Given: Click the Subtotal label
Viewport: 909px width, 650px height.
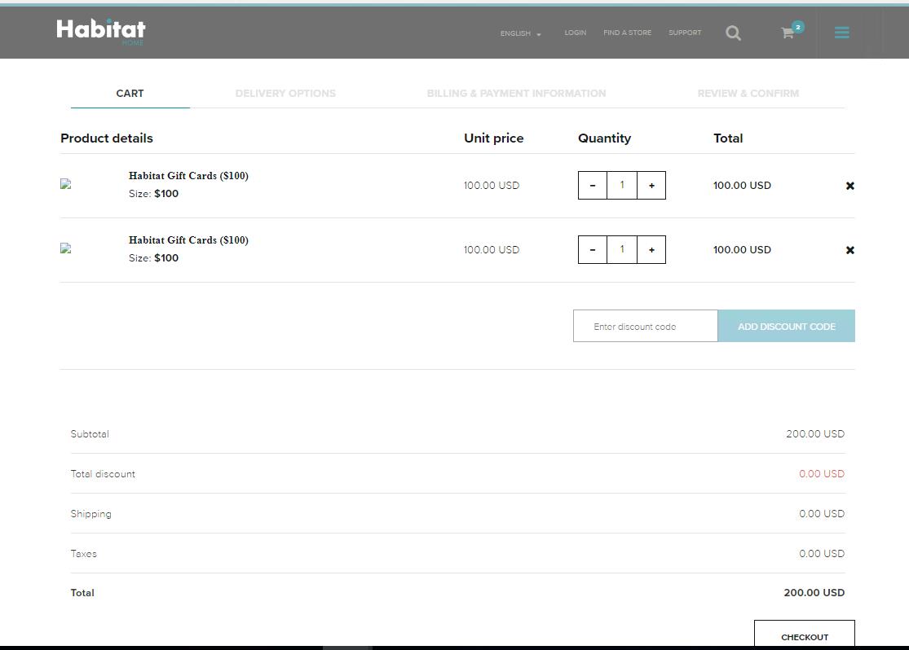Looking at the screenshot, I should tap(90, 434).
